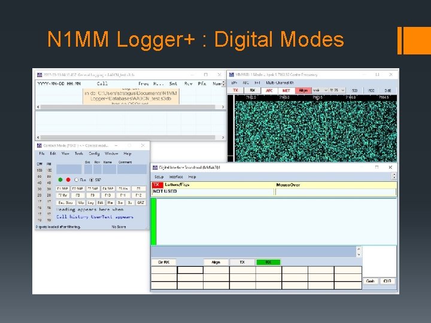Click the red TX indicator beside Letters/Figs

157,185
